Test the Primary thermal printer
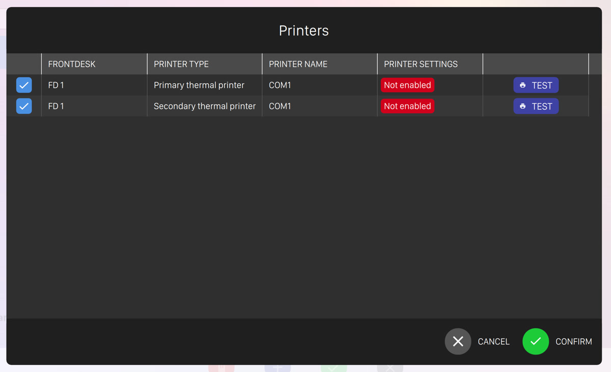 point(536,85)
